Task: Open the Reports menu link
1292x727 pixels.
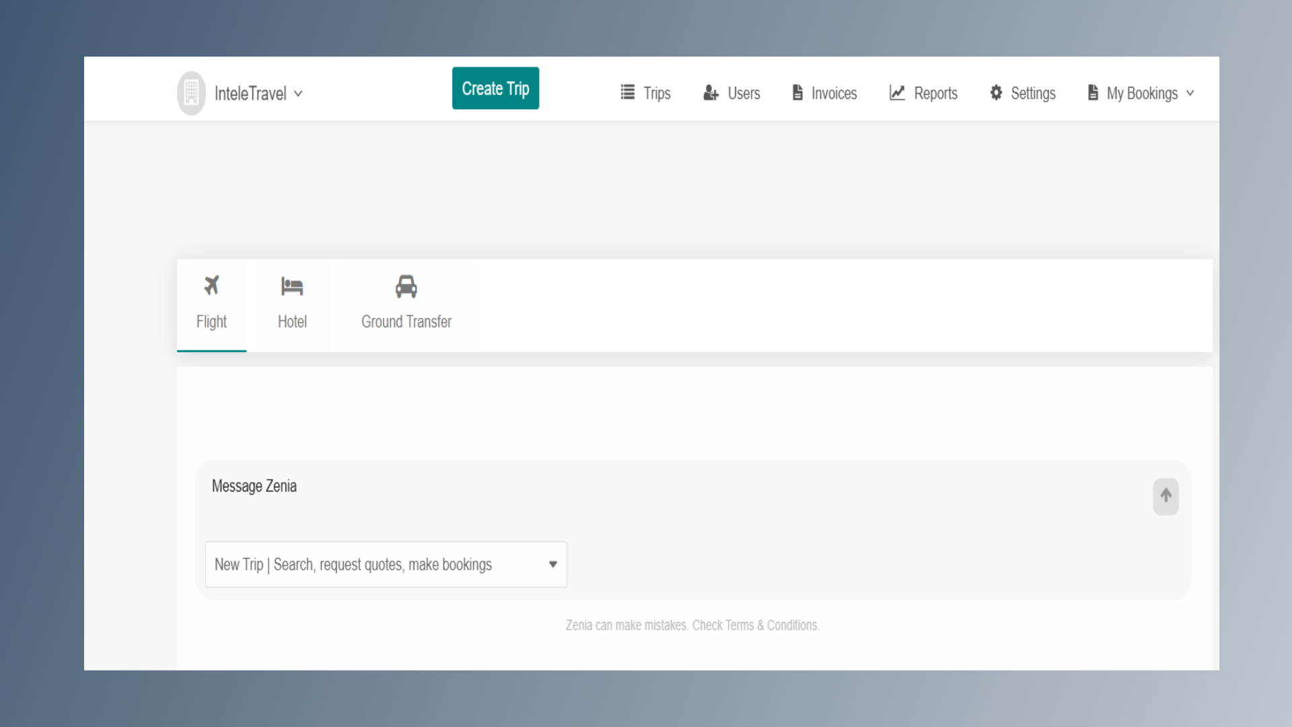Action: click(x=935, y=94)
